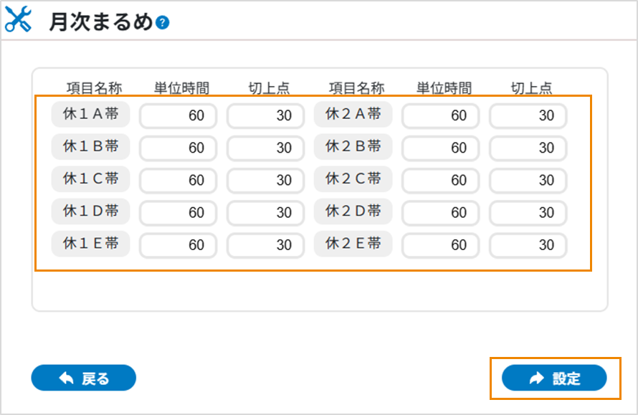Select the 休１Ｂ帯 row label
Viewport: 638px width, 415px height.
[x=91, y=147]
